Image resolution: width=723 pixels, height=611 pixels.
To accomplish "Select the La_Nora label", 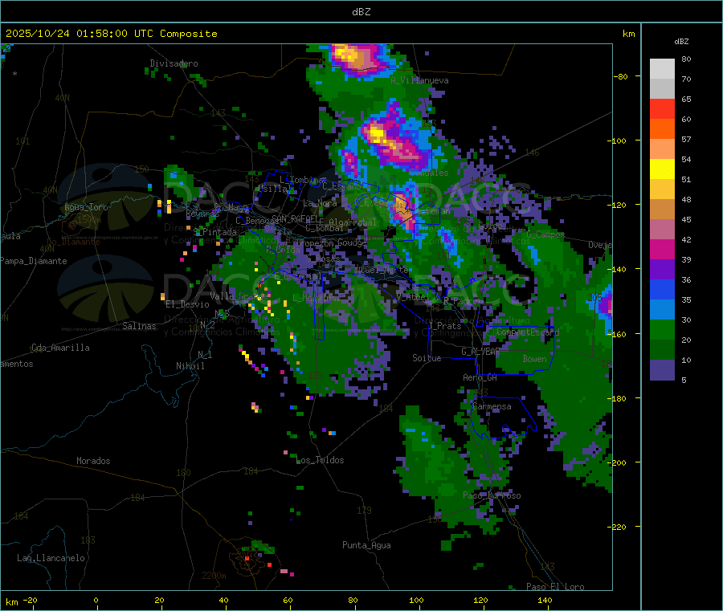I will [320, 203].
